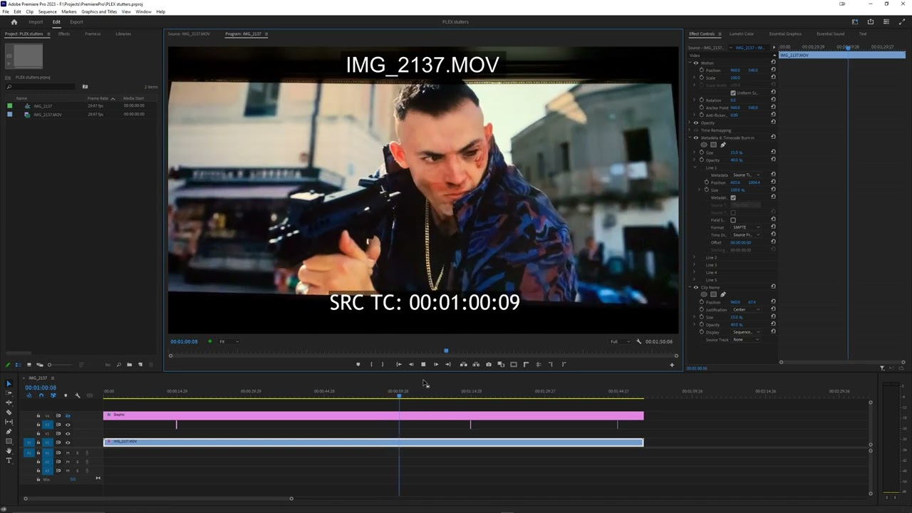Step forward one frame
The width and height of the screenshot is (912, 513).
pyautogui.click(x=436, y=364)
